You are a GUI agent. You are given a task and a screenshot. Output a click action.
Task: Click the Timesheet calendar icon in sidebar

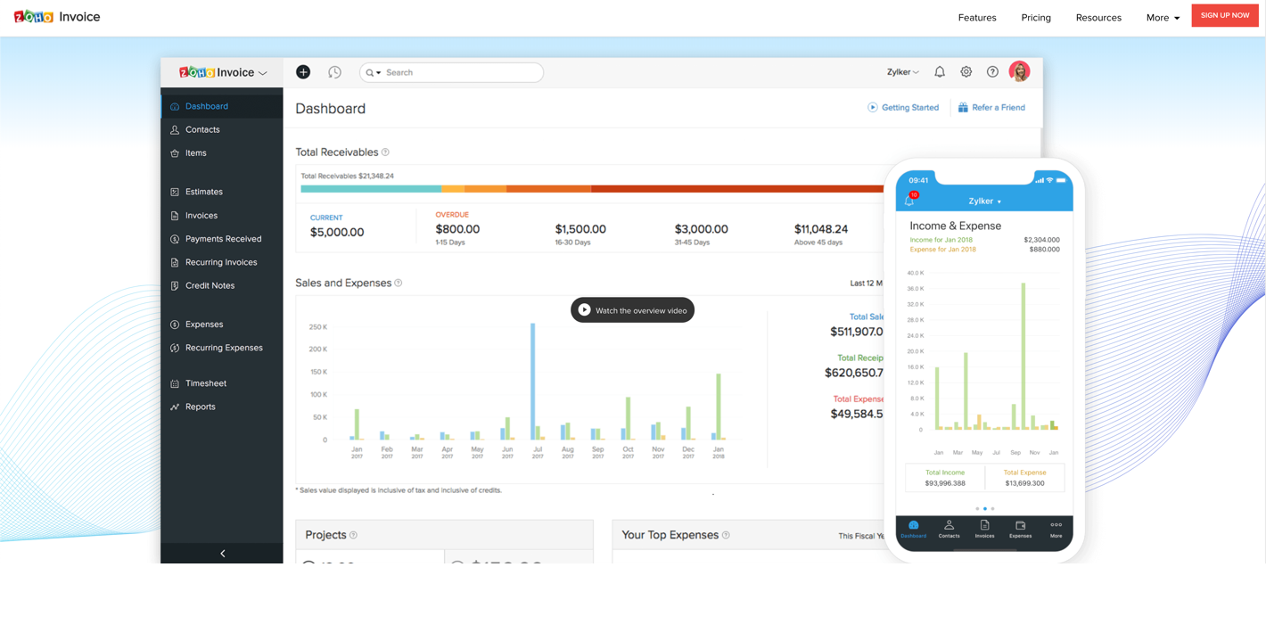[x=175, y=383]
